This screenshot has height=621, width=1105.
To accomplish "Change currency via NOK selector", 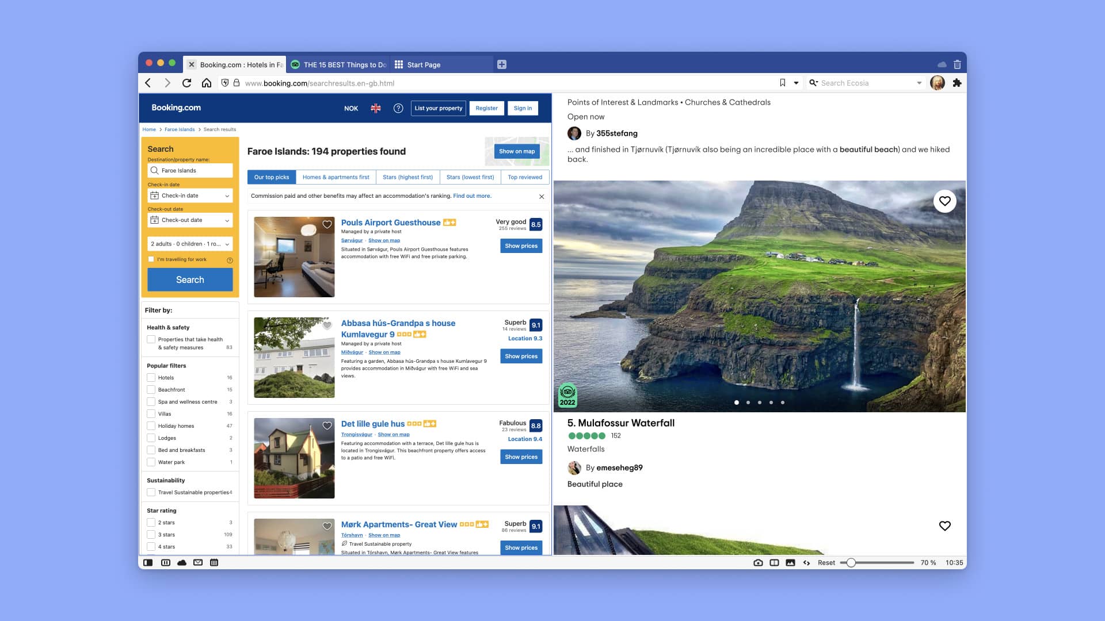I will [x=351, y=108].
